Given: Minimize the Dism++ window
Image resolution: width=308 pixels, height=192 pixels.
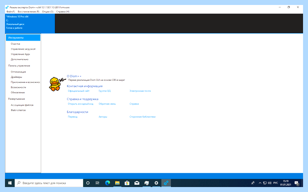Looking at the screenshot, I should pyautogui.click(x=280, y=7).
